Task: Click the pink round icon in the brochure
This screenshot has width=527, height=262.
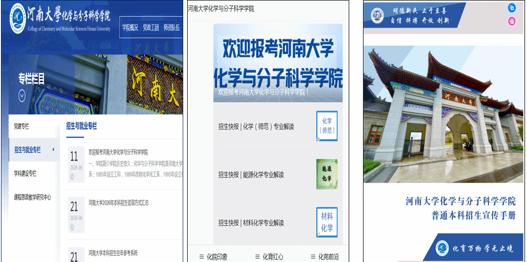Action: pyautogui.click(x=512, y=22)
